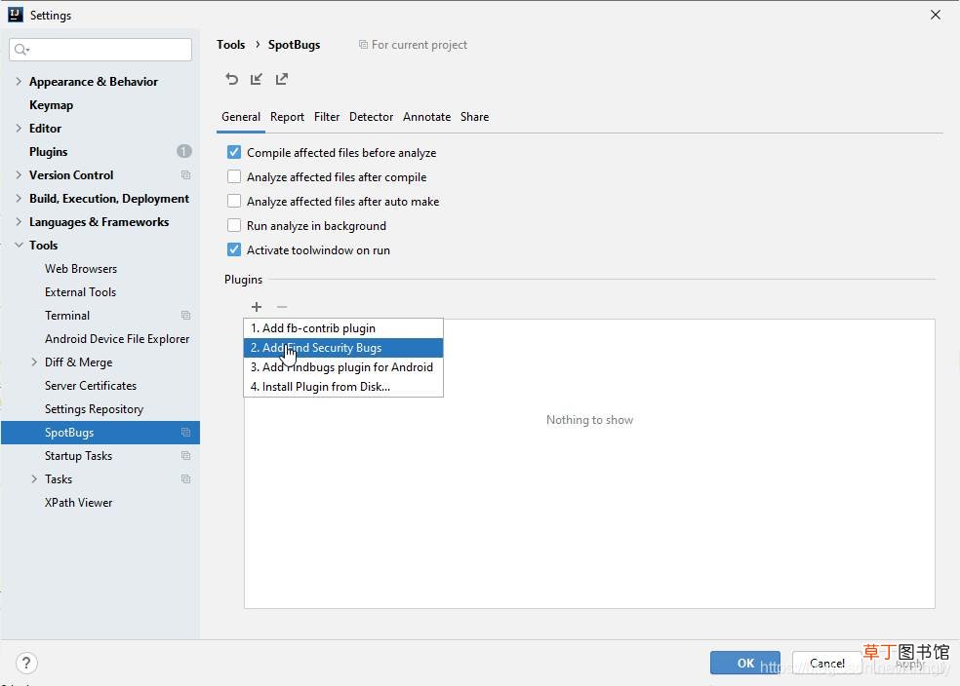
Task: Select Web Browsers under Tools
Action: click(x=81, y=268)
